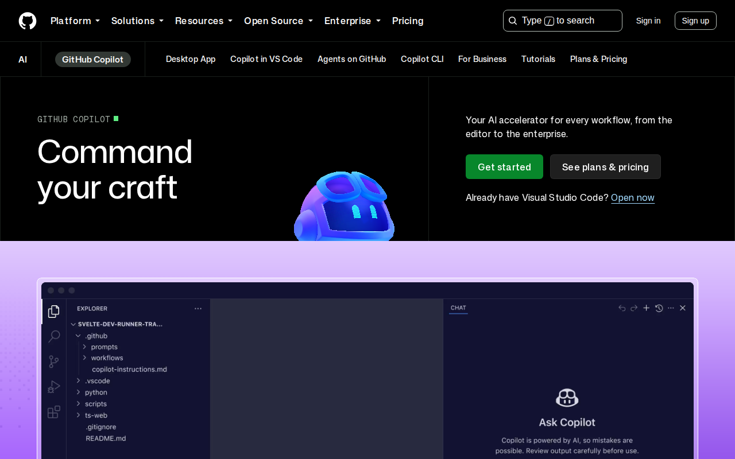Show chat history clock icon
The width and height of the screenshot is (735, 459).
(x=659, y=308)
